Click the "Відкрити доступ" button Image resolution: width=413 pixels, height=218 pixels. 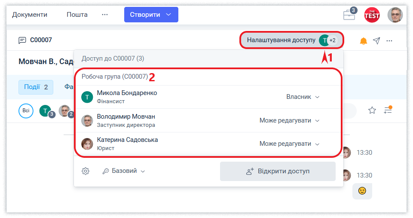pos(278,171)
